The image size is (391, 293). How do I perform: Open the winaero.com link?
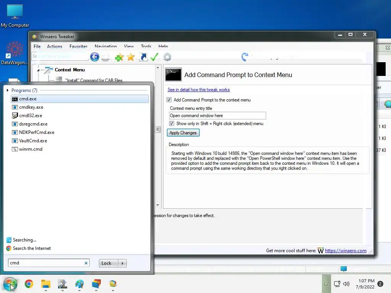pos(346,251)
